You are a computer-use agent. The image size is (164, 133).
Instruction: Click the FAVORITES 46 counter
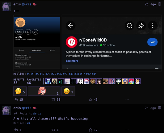[34, 81]
